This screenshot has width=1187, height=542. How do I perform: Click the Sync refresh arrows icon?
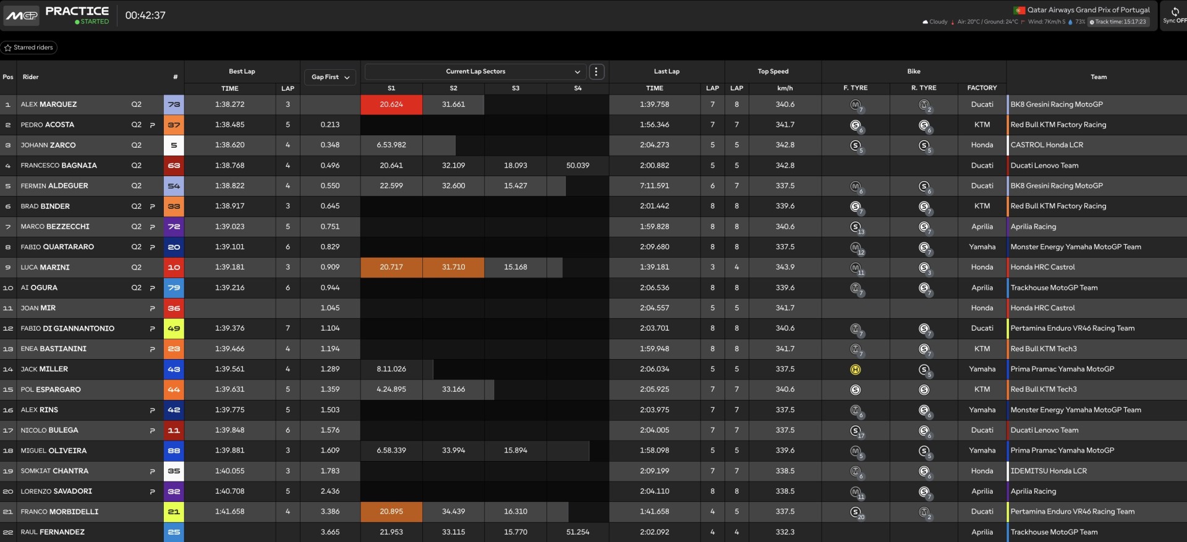tap(1175, 12)
